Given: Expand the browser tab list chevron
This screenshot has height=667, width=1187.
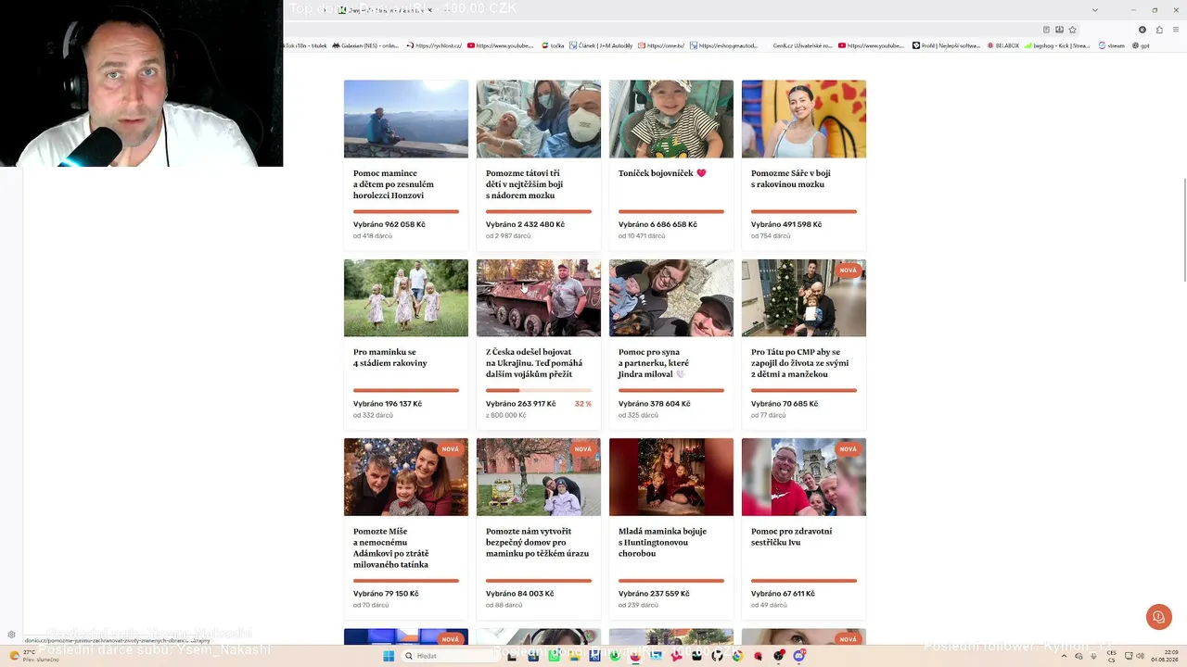Looking at the screenshot, I should 1095,9.
